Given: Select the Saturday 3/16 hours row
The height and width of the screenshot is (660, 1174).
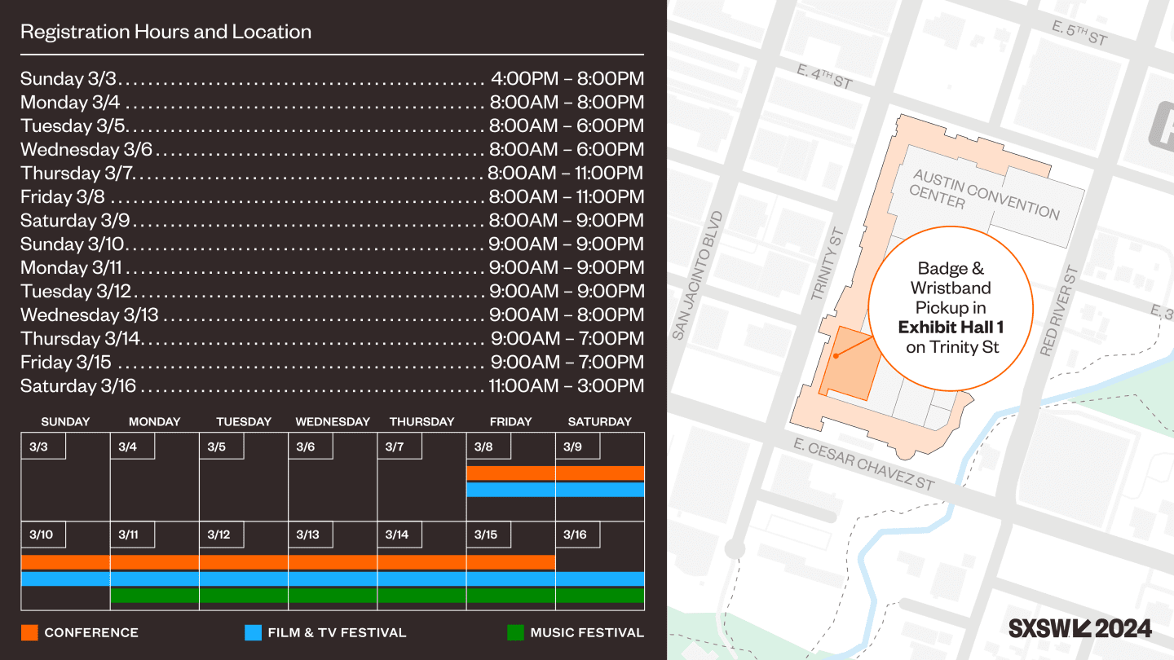Looking at the screenshot, I should (332, 386).
